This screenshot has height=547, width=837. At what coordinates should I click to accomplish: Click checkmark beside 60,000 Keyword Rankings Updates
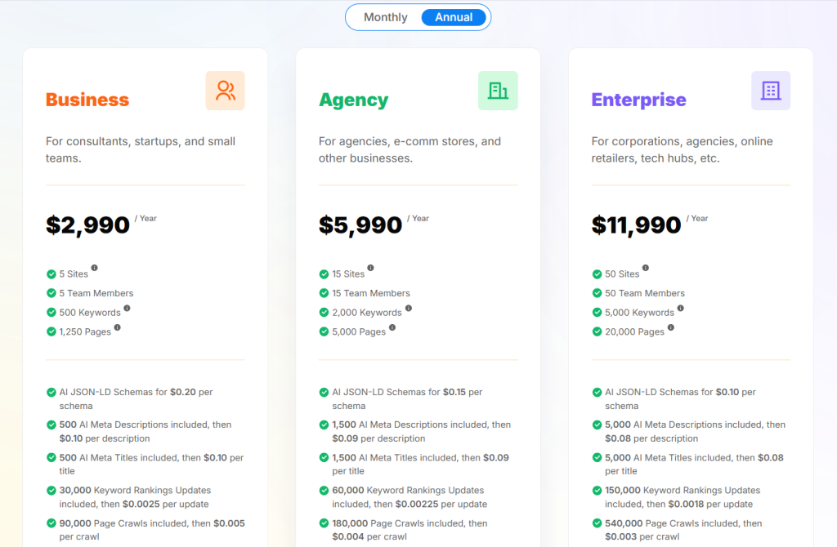point(324,491)
